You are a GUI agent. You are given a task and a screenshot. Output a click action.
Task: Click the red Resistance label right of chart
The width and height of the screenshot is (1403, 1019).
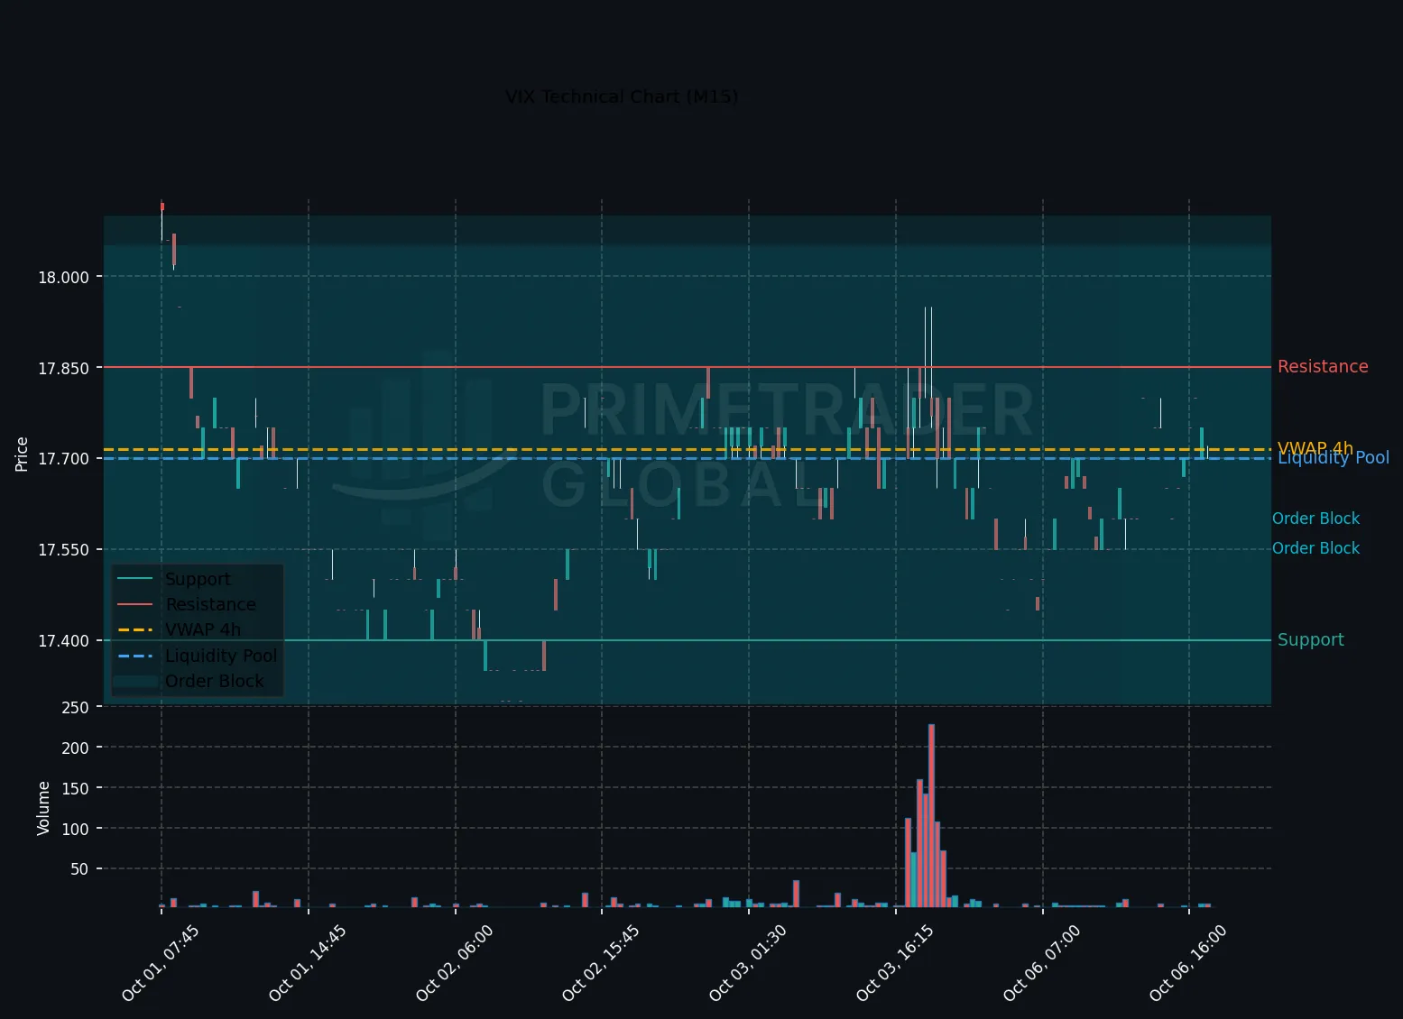tap(1323, 366)
